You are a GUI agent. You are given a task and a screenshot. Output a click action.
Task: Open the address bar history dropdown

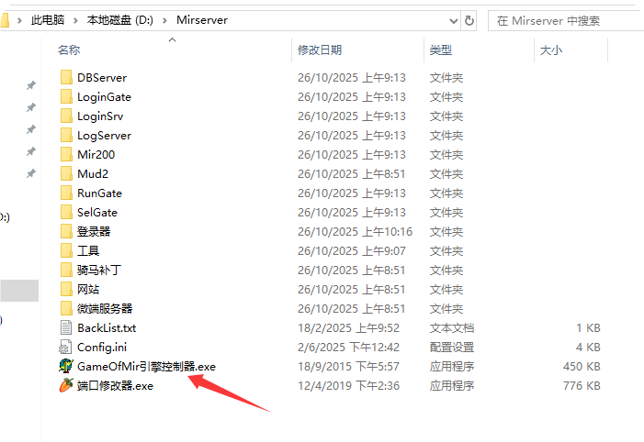tap(452, 19)
